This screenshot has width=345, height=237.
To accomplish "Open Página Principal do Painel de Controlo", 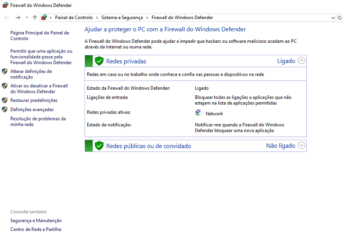I will pyautogui.click(x=40, y=35).
